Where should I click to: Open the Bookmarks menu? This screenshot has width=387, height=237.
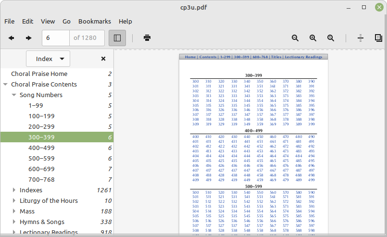95,22
